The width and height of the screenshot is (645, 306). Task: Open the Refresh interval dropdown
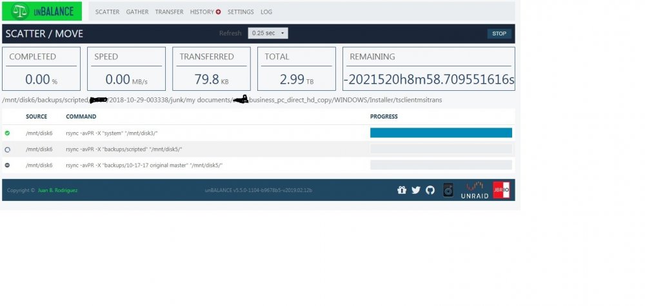coord(268,33)
